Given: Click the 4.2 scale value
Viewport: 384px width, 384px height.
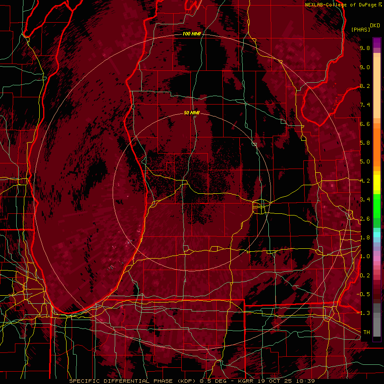Looking at the screenshot, I should tap(365, 181).
